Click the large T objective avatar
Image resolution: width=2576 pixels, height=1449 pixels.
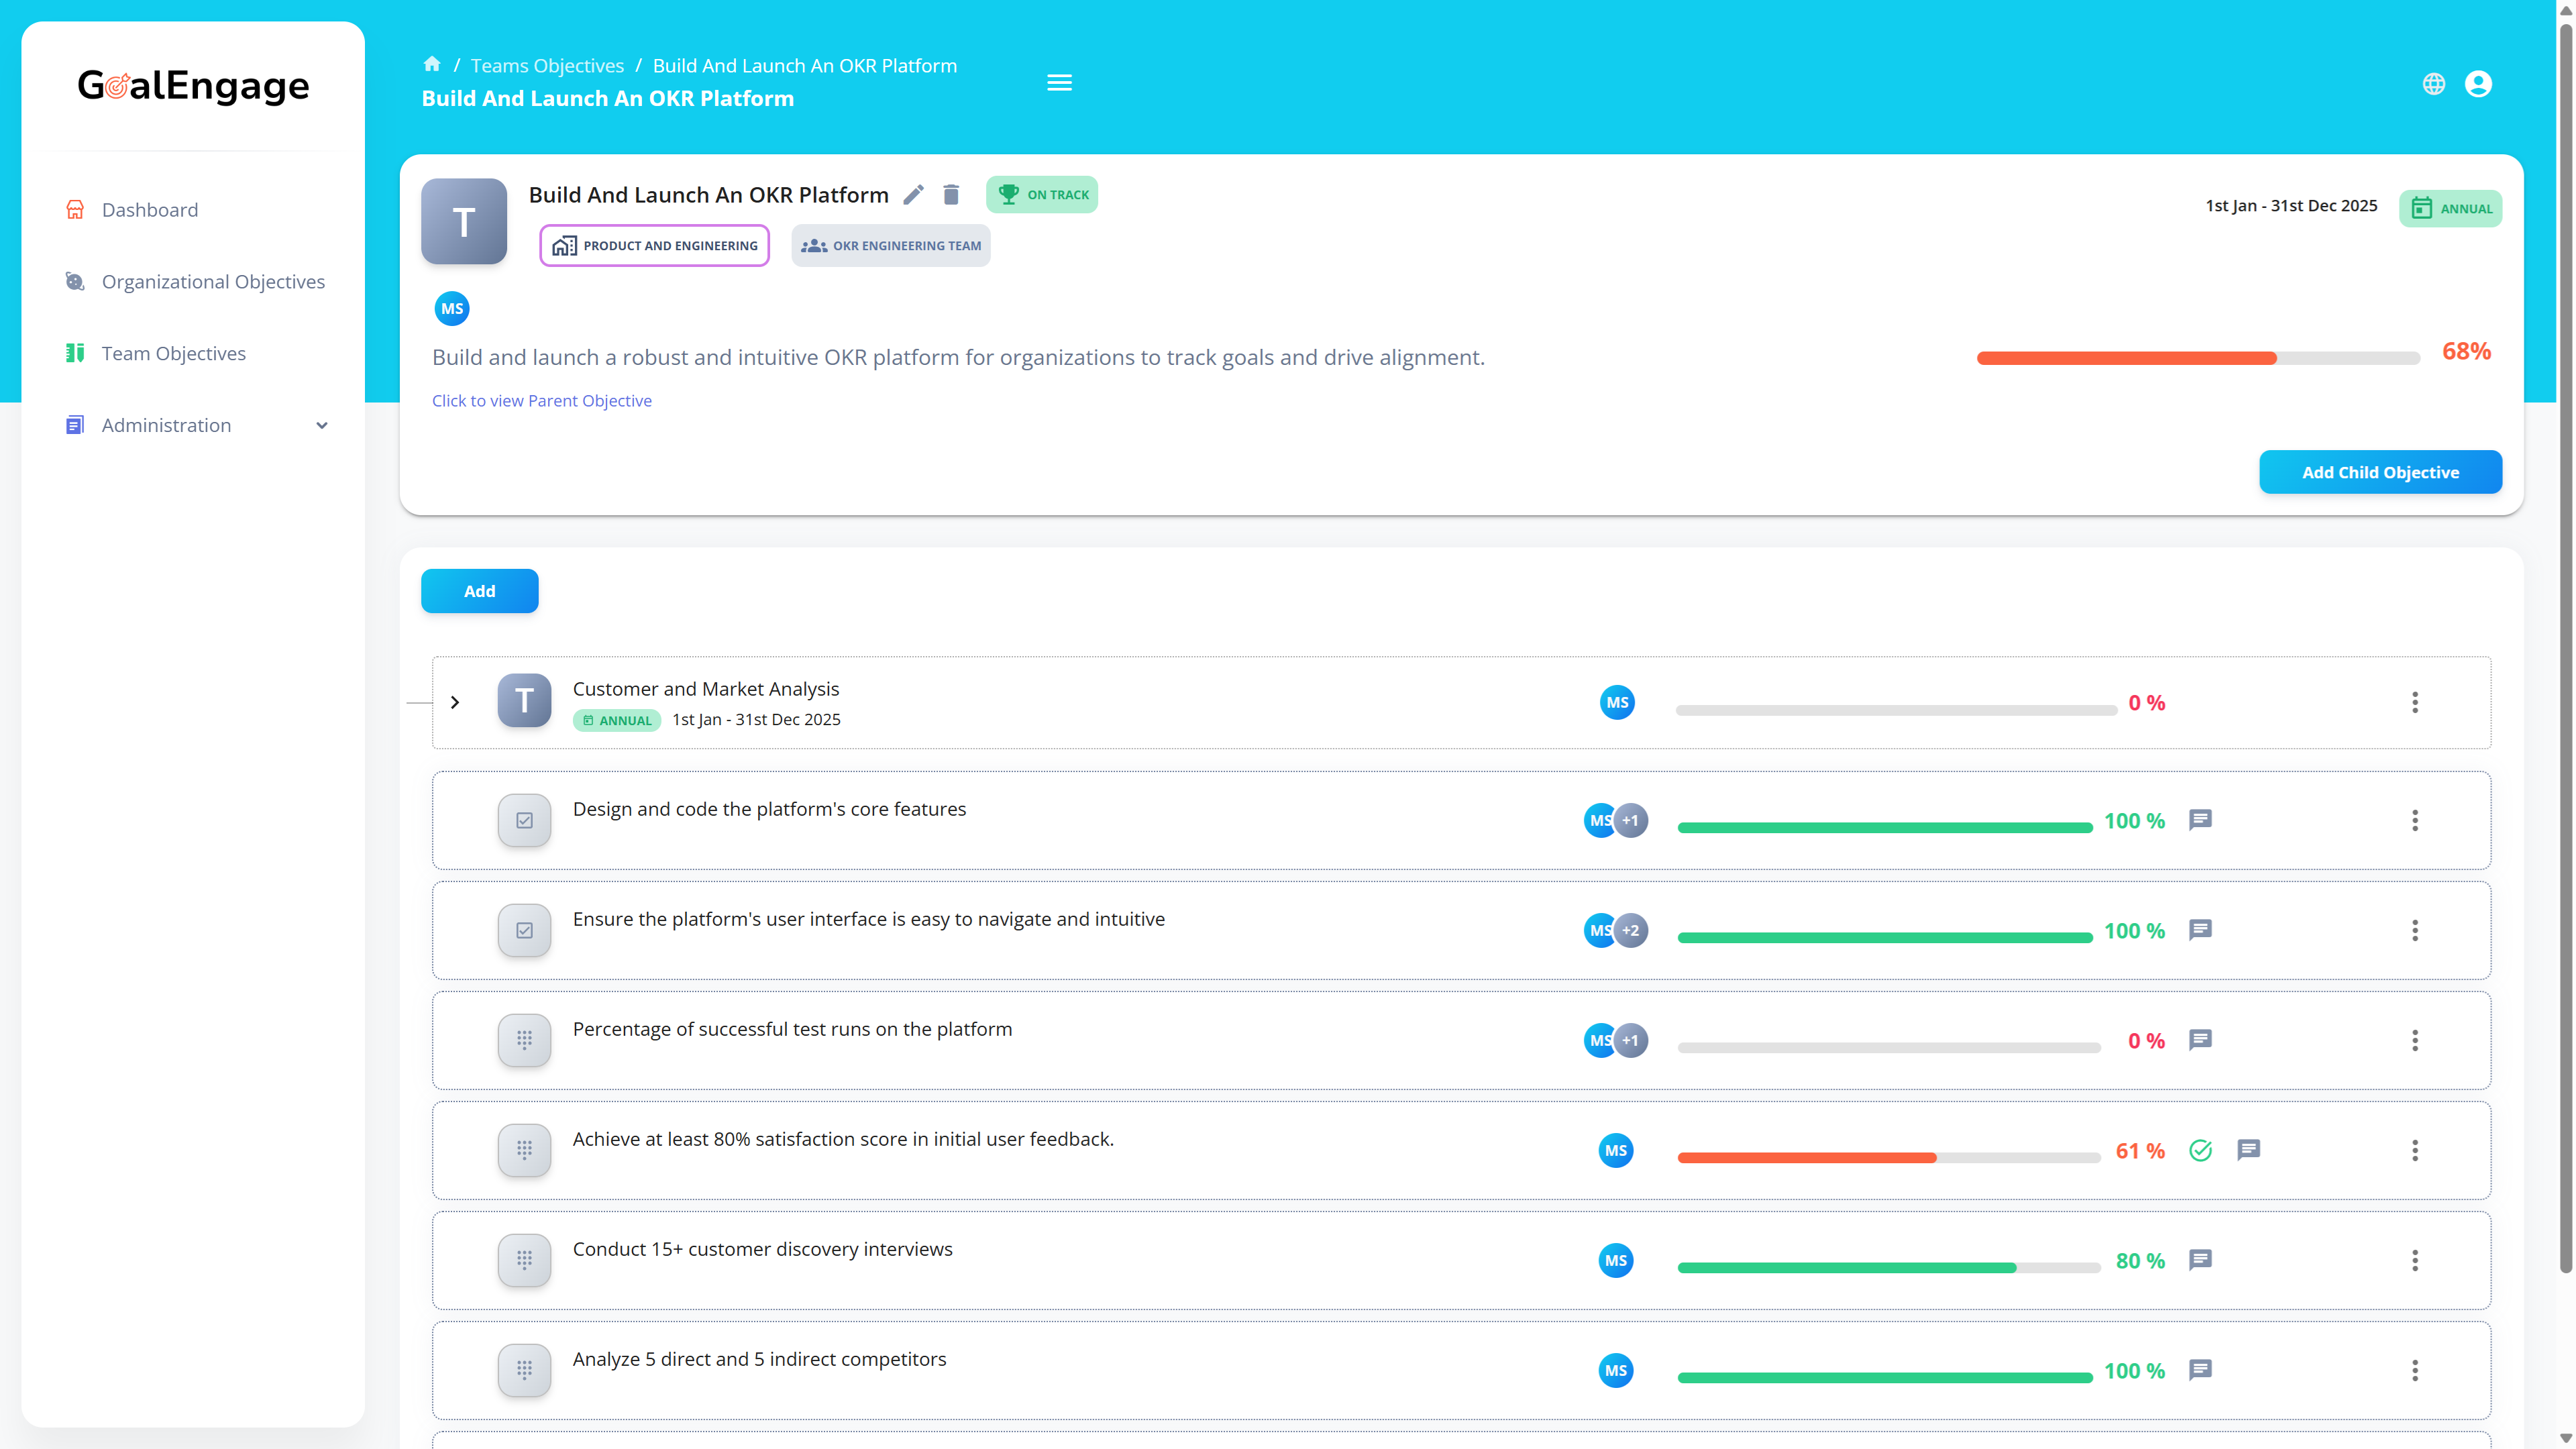[464, 222]
